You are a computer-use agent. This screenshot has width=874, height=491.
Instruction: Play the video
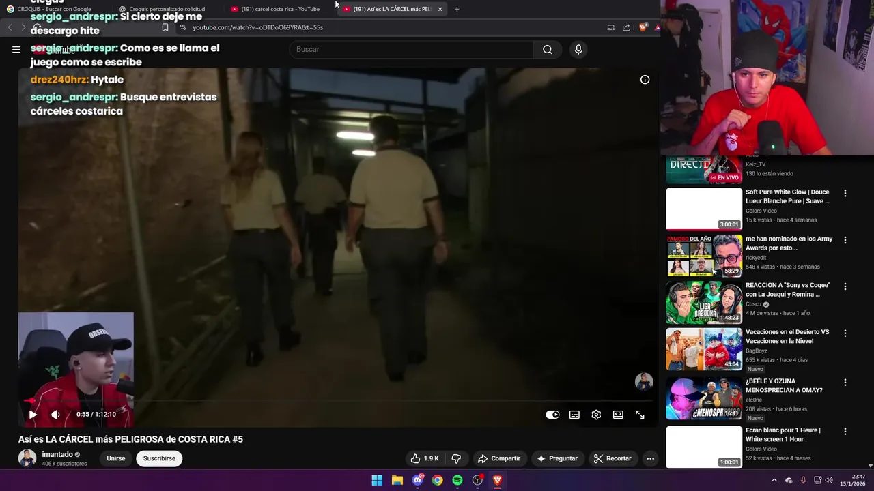(x=33, y=414)
